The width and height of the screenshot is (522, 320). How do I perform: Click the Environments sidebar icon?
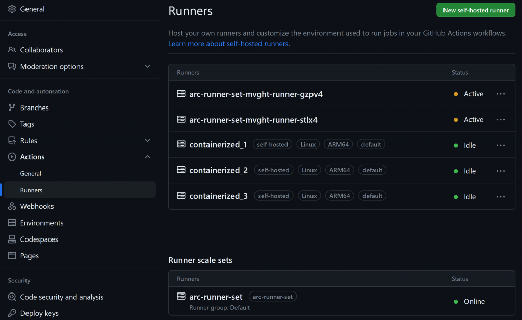[12, 223]
